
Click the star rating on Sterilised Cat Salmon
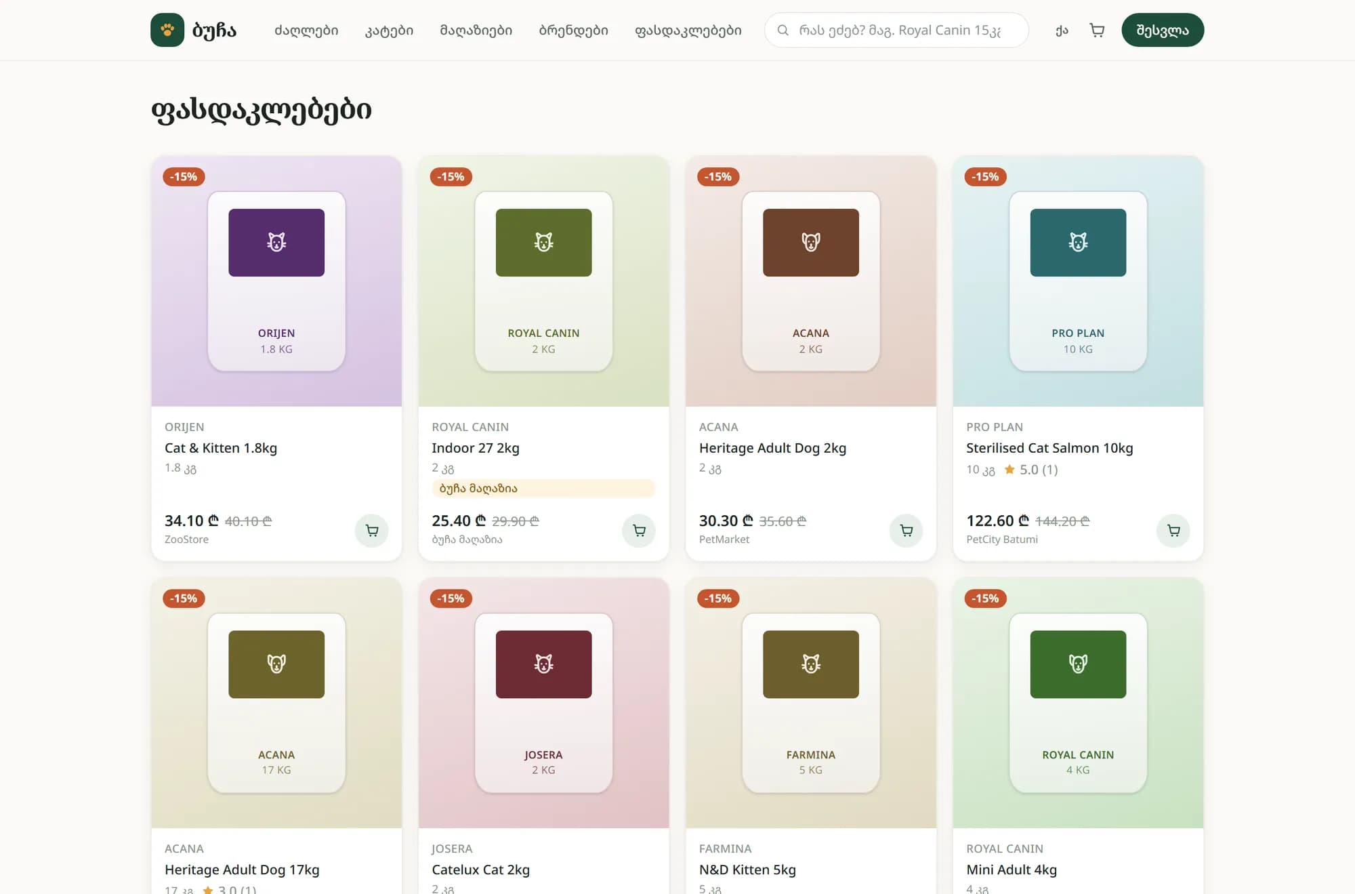1030,470
